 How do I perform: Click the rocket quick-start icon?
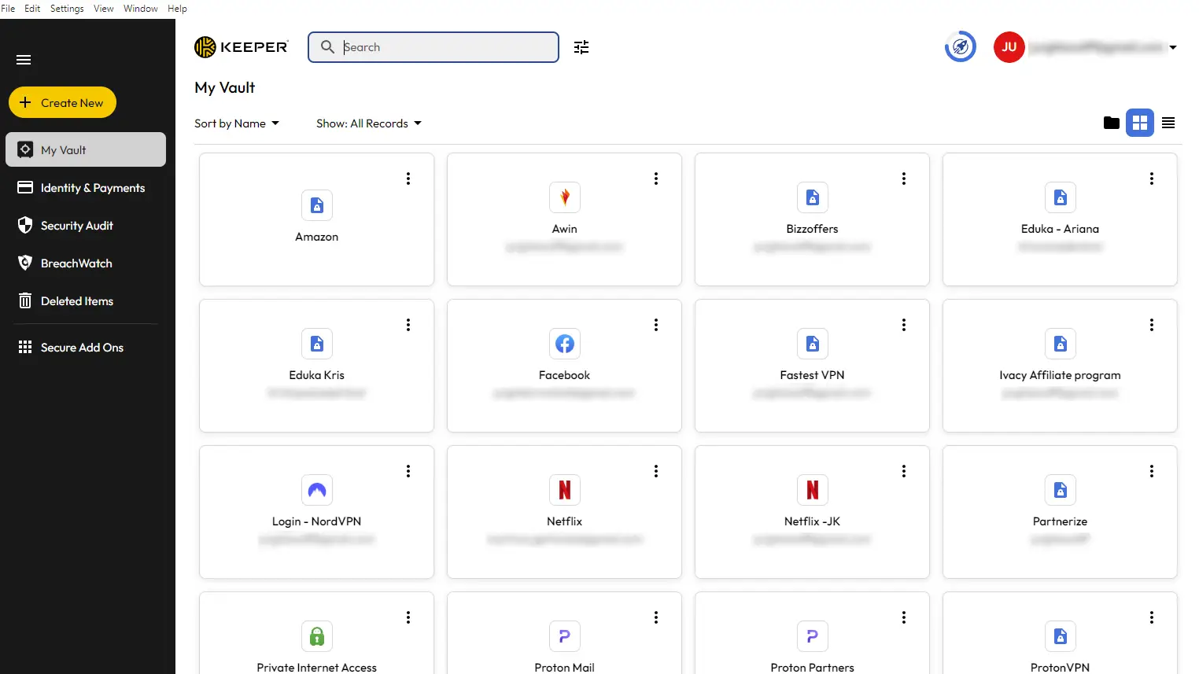961,47
